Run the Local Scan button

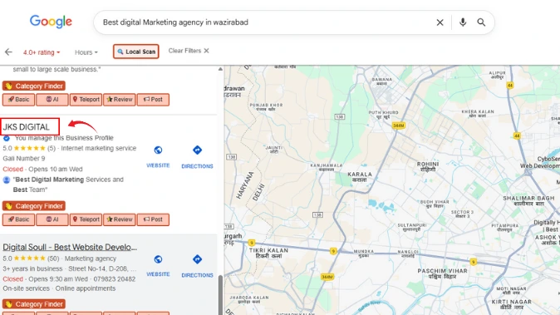(x=136, y=52)
